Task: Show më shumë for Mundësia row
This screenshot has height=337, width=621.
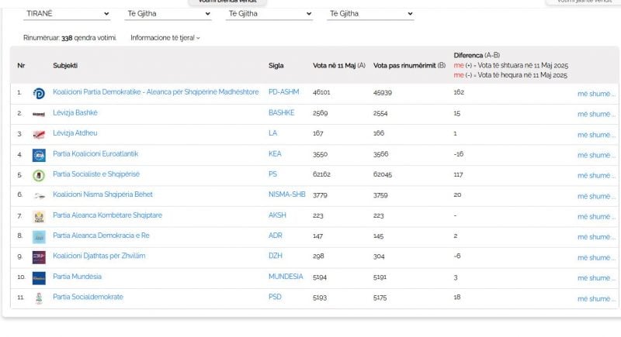Action: [x=596, y=278]
